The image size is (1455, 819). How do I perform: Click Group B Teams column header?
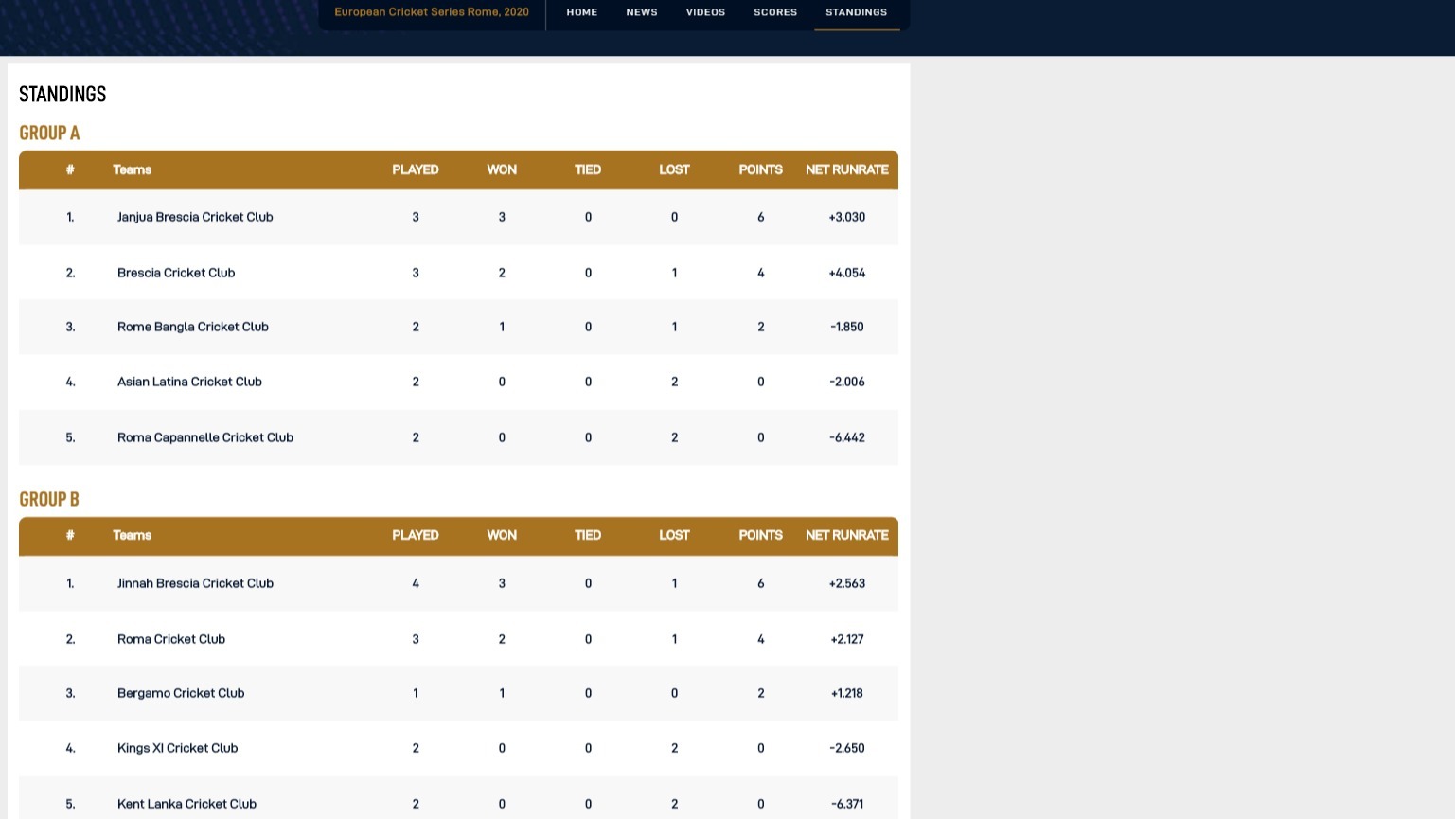(133, 535)
